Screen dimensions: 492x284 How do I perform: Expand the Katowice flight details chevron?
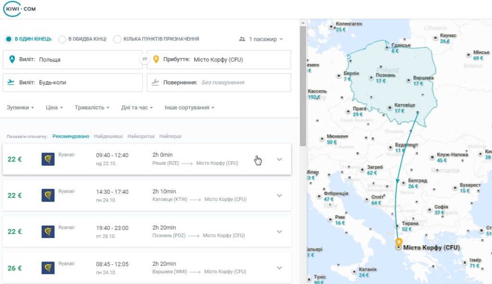(x=280, y=195)
